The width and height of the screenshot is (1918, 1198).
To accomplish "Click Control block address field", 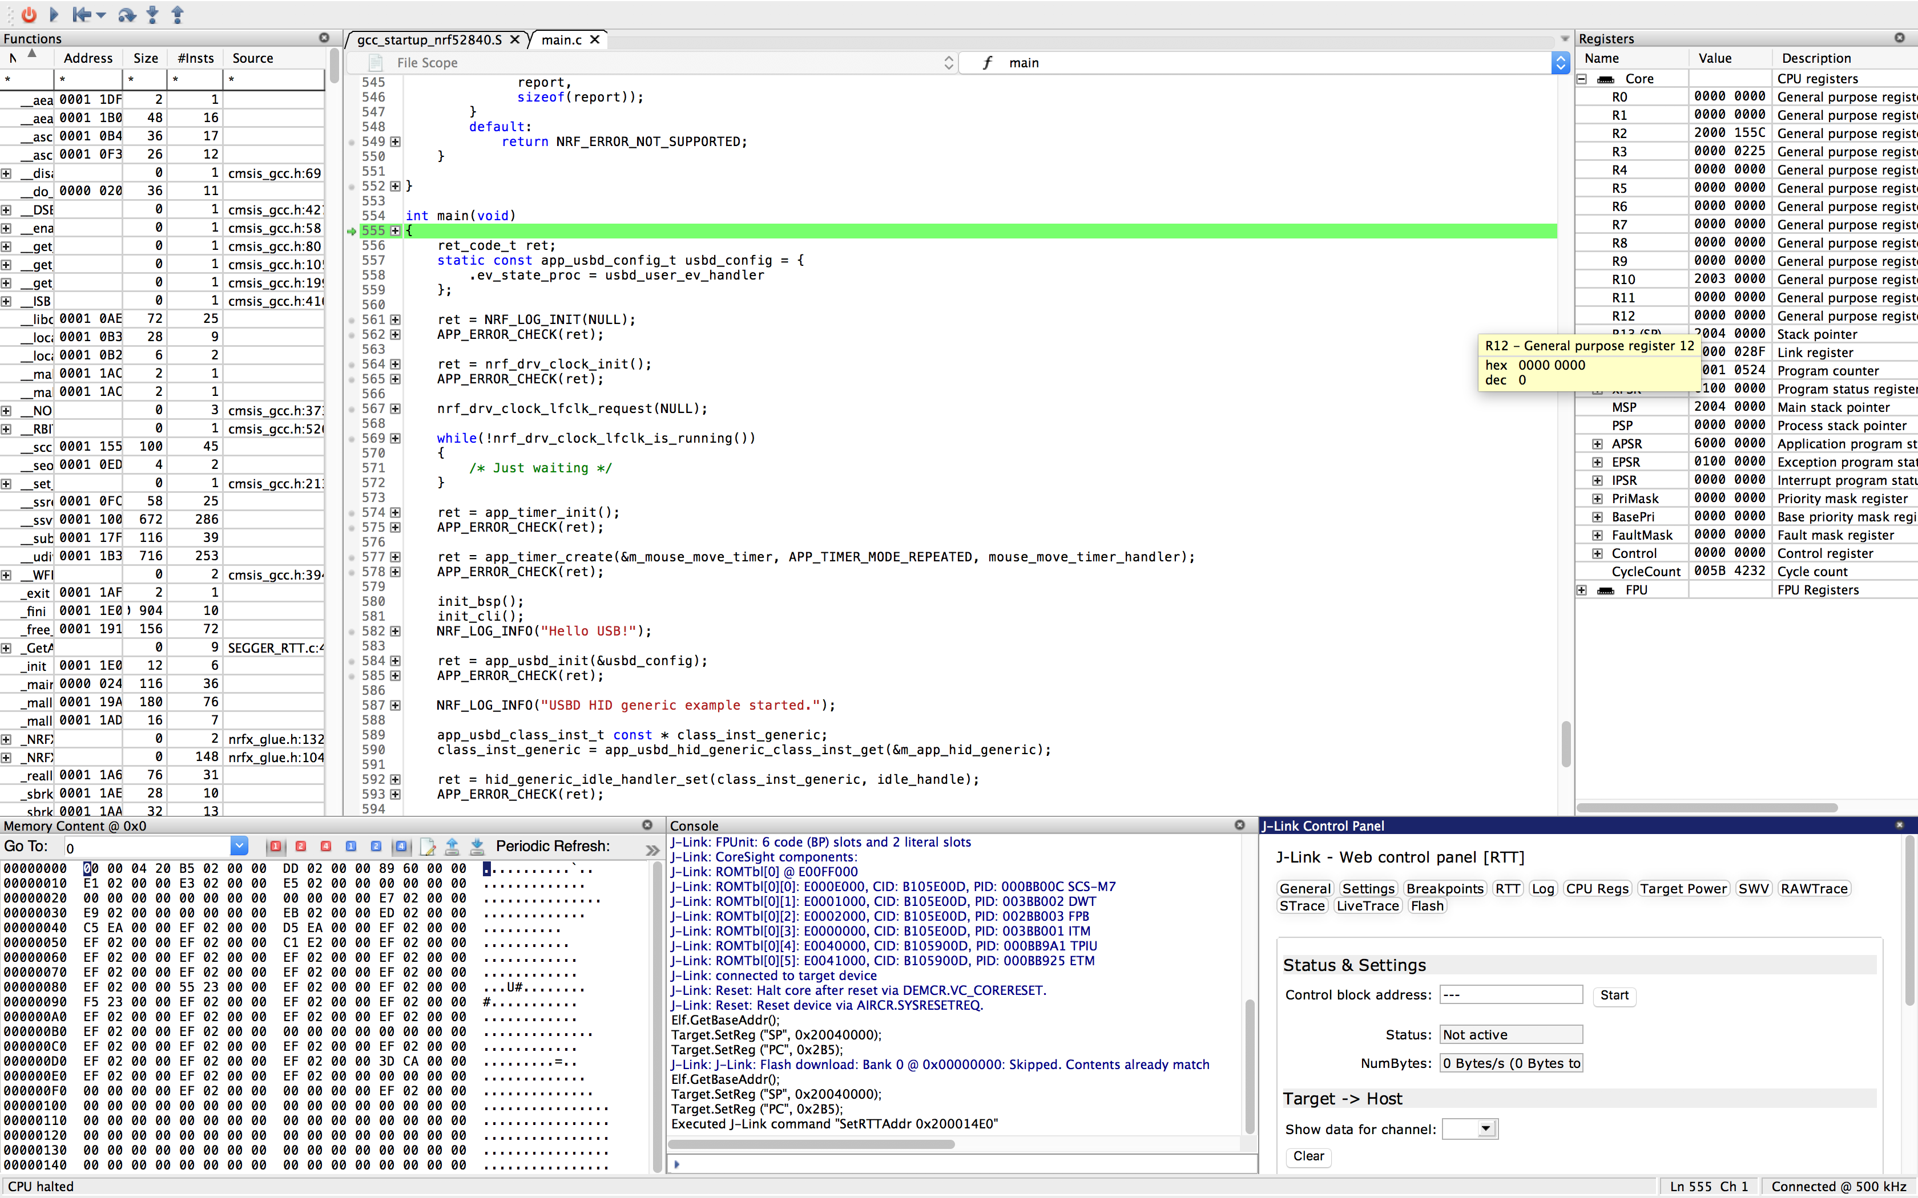I will (x=1512, y=995).
